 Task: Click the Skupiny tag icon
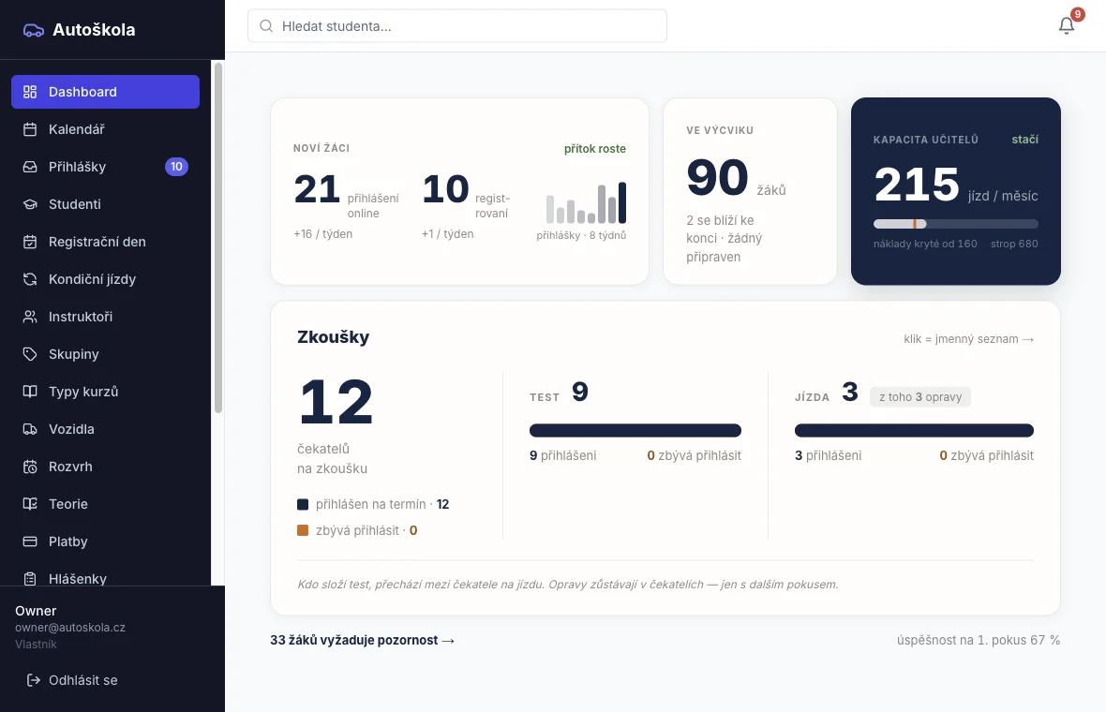coord(30,354)
